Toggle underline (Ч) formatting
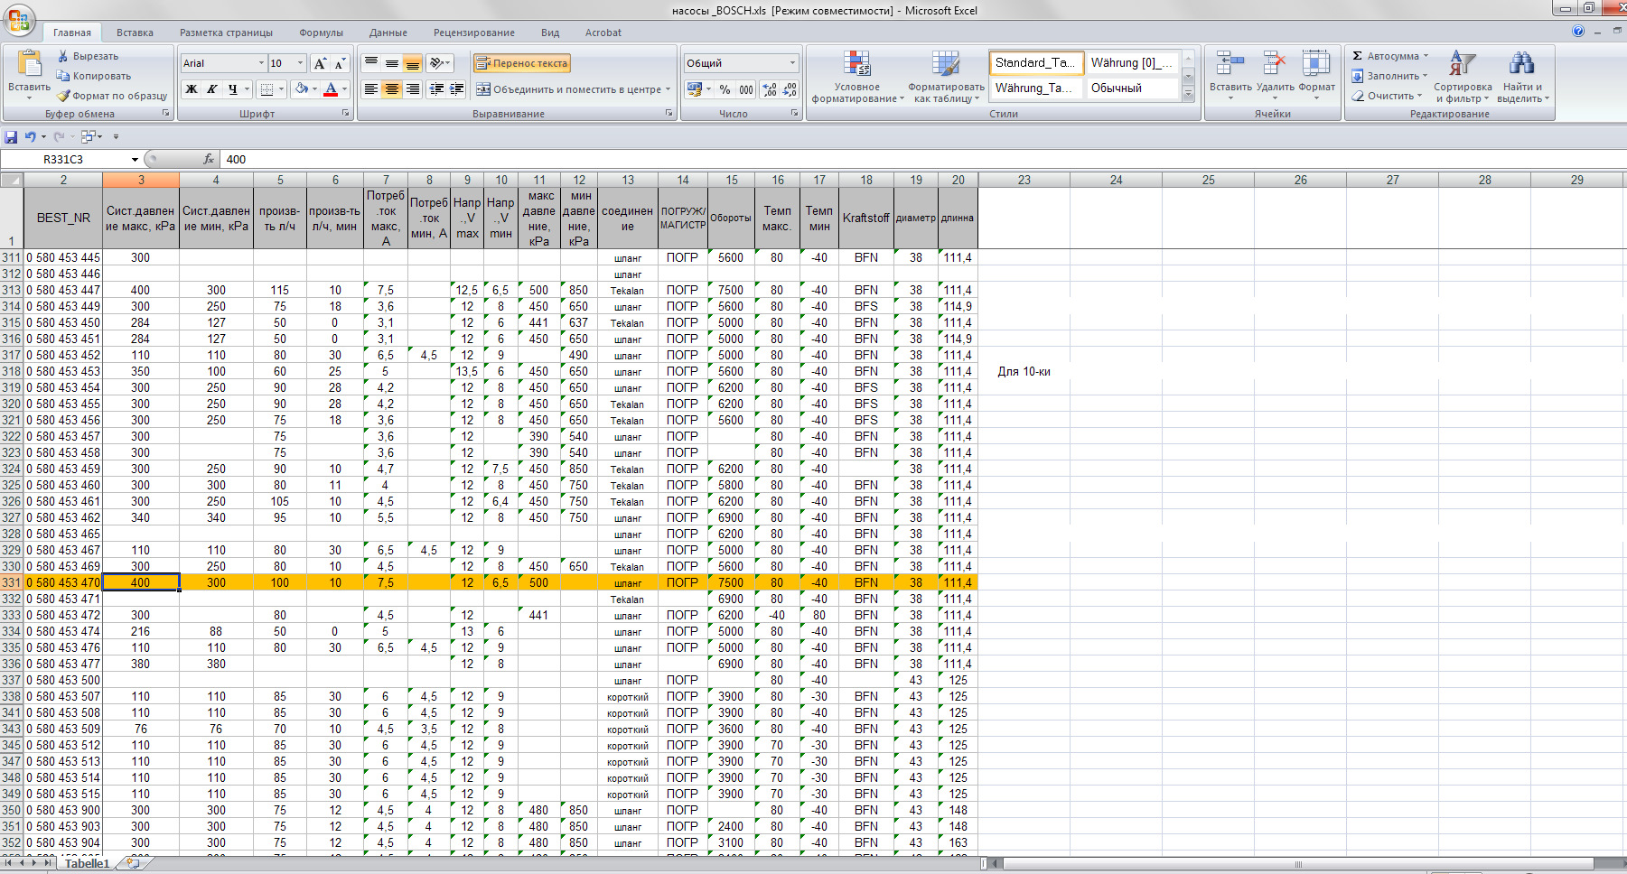 pos(232,89)
